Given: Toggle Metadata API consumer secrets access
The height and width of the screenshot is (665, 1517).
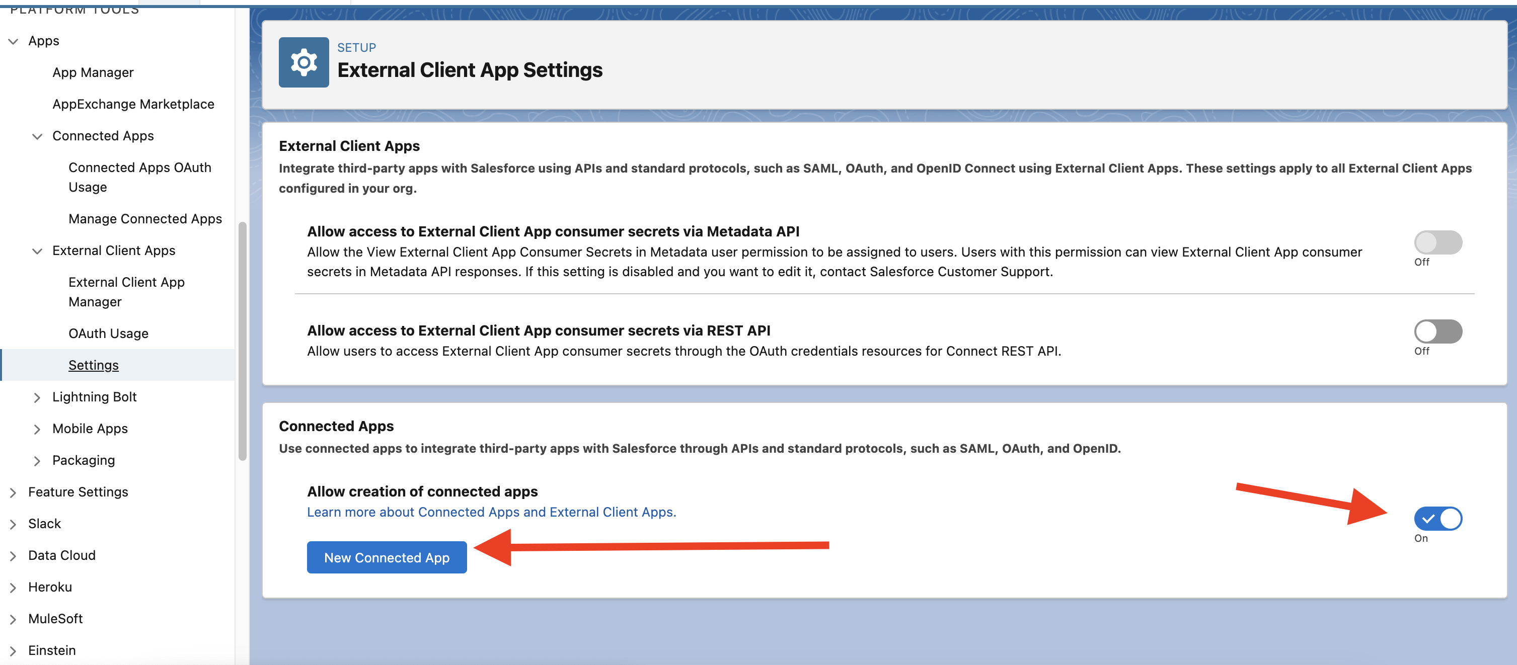Looking at the screenshot, I should click(1437, 242).
